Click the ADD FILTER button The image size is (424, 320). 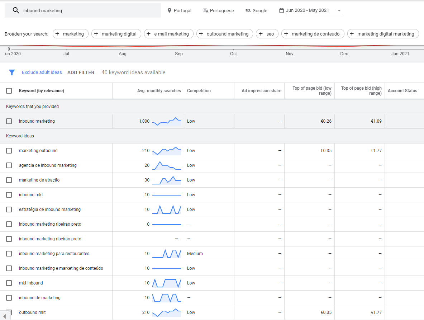click(81, 72)
